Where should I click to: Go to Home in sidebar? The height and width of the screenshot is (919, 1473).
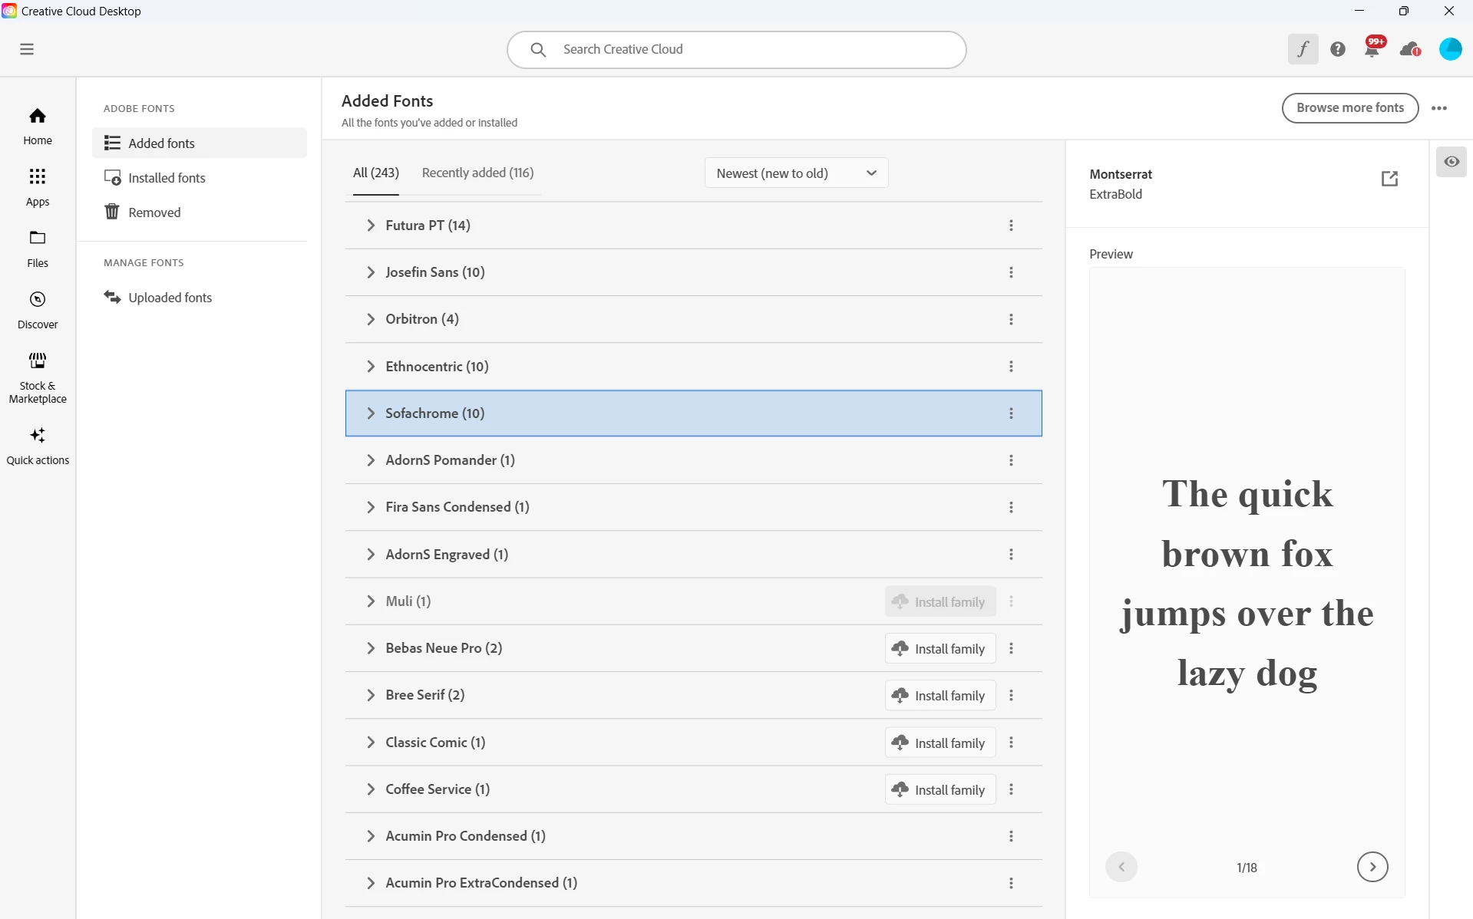coord(38,127)
